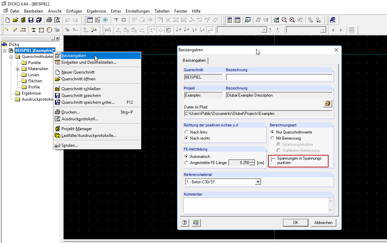Close the Basisangaben dialog with X

[336, 50]
